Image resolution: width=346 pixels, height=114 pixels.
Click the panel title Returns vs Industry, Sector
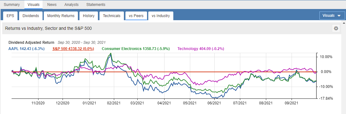(x=48, y=28)
